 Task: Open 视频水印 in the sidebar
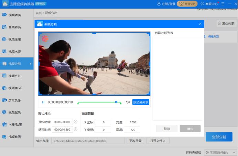(14, 52)
